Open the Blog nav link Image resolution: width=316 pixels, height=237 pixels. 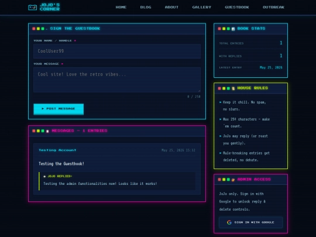[x=146, y=7]
